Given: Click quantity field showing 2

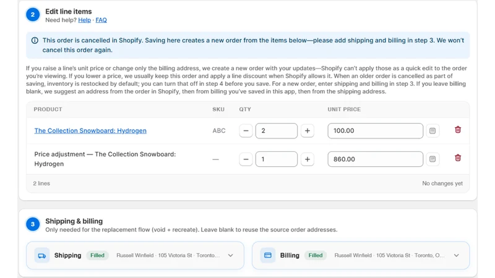Looking at the screenshot, I should tap(276, 131).
